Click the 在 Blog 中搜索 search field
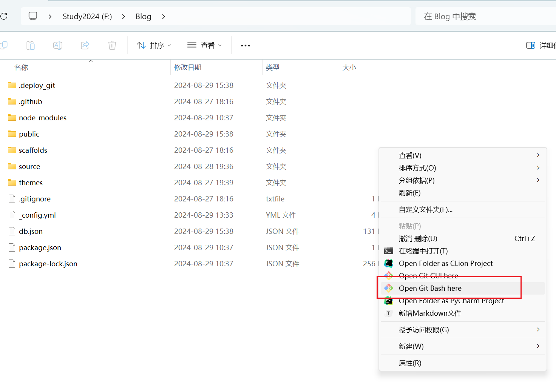The height and width of the screenshot is (390, 556). [486, 17]
